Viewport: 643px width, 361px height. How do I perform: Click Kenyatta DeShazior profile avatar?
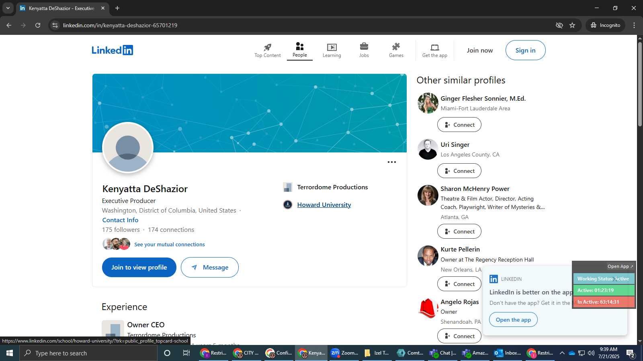coord(128,148)
